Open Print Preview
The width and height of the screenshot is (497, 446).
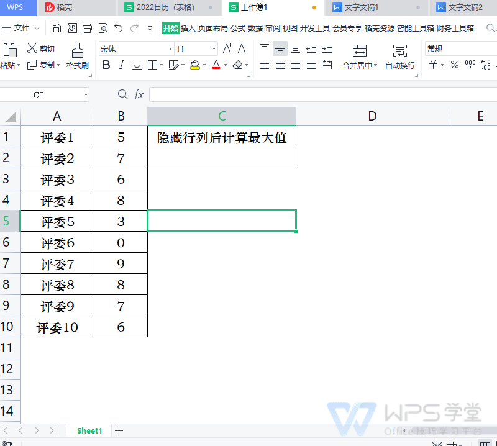[x=104, y=27]
